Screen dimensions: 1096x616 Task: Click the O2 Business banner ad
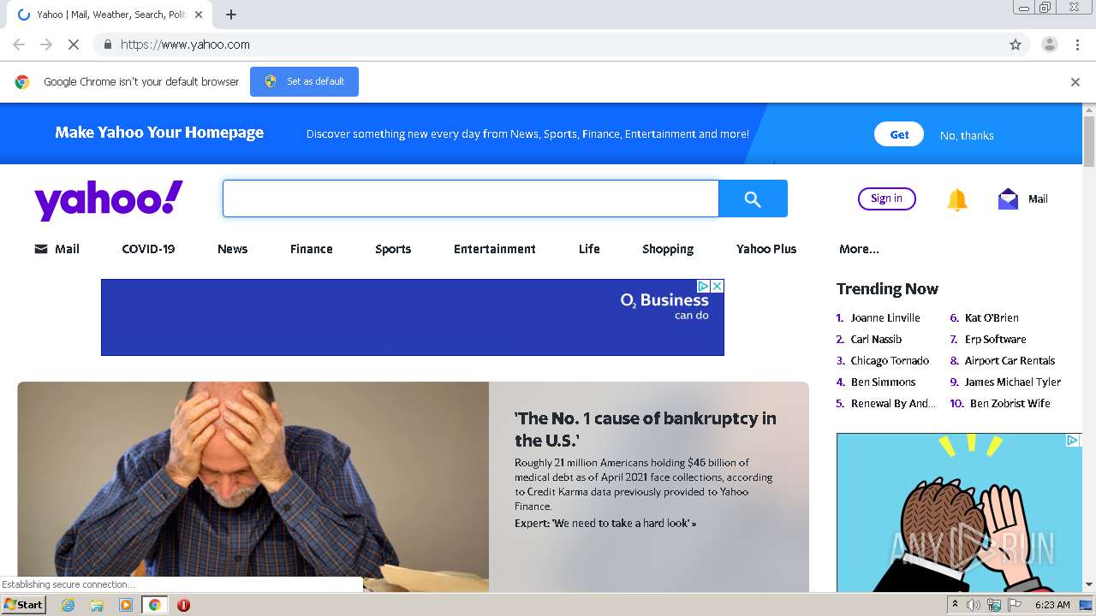coord(413,317)
